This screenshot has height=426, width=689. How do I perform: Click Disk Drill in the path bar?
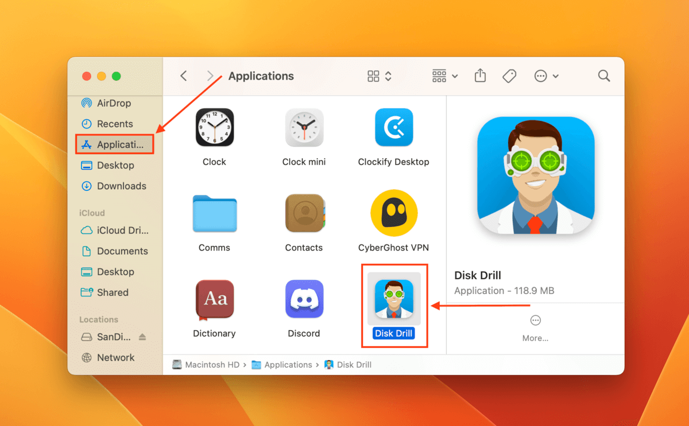[348, 365]
